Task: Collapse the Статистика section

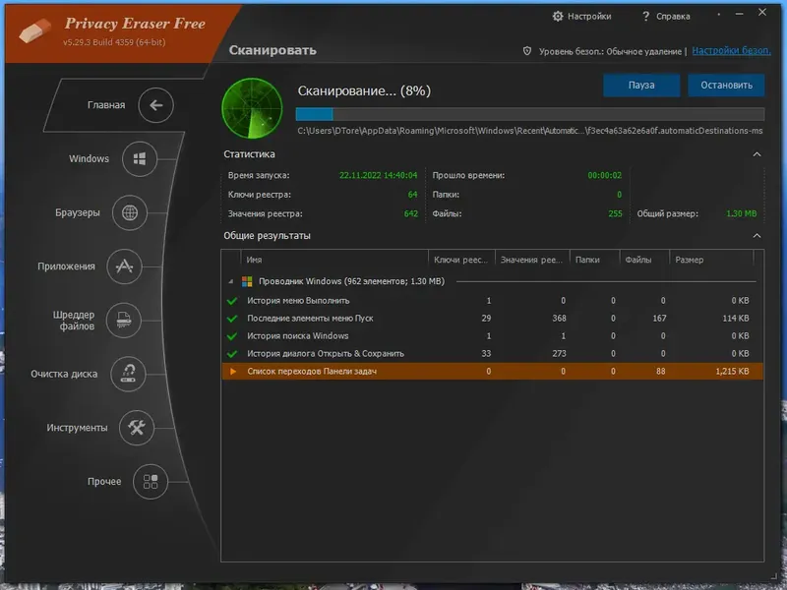Action: coord(757,153)
